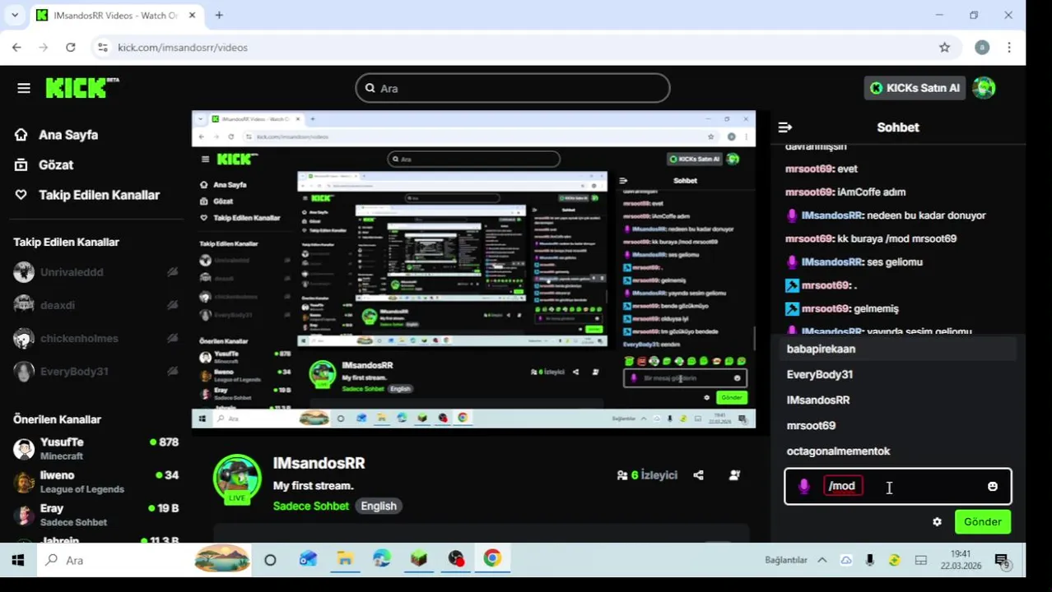
Task: Open File Explorer from the taskbar
Action: pyautogui.click(x=345, y=560)
